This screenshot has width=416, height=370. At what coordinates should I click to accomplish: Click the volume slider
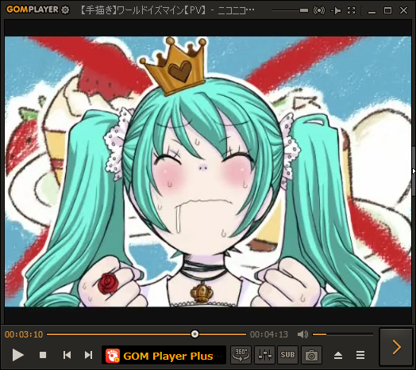pyautogui.click(x=343, y=334)
